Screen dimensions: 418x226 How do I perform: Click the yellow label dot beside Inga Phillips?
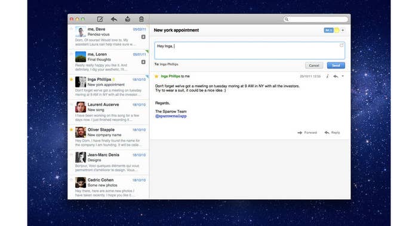point(113,80)
